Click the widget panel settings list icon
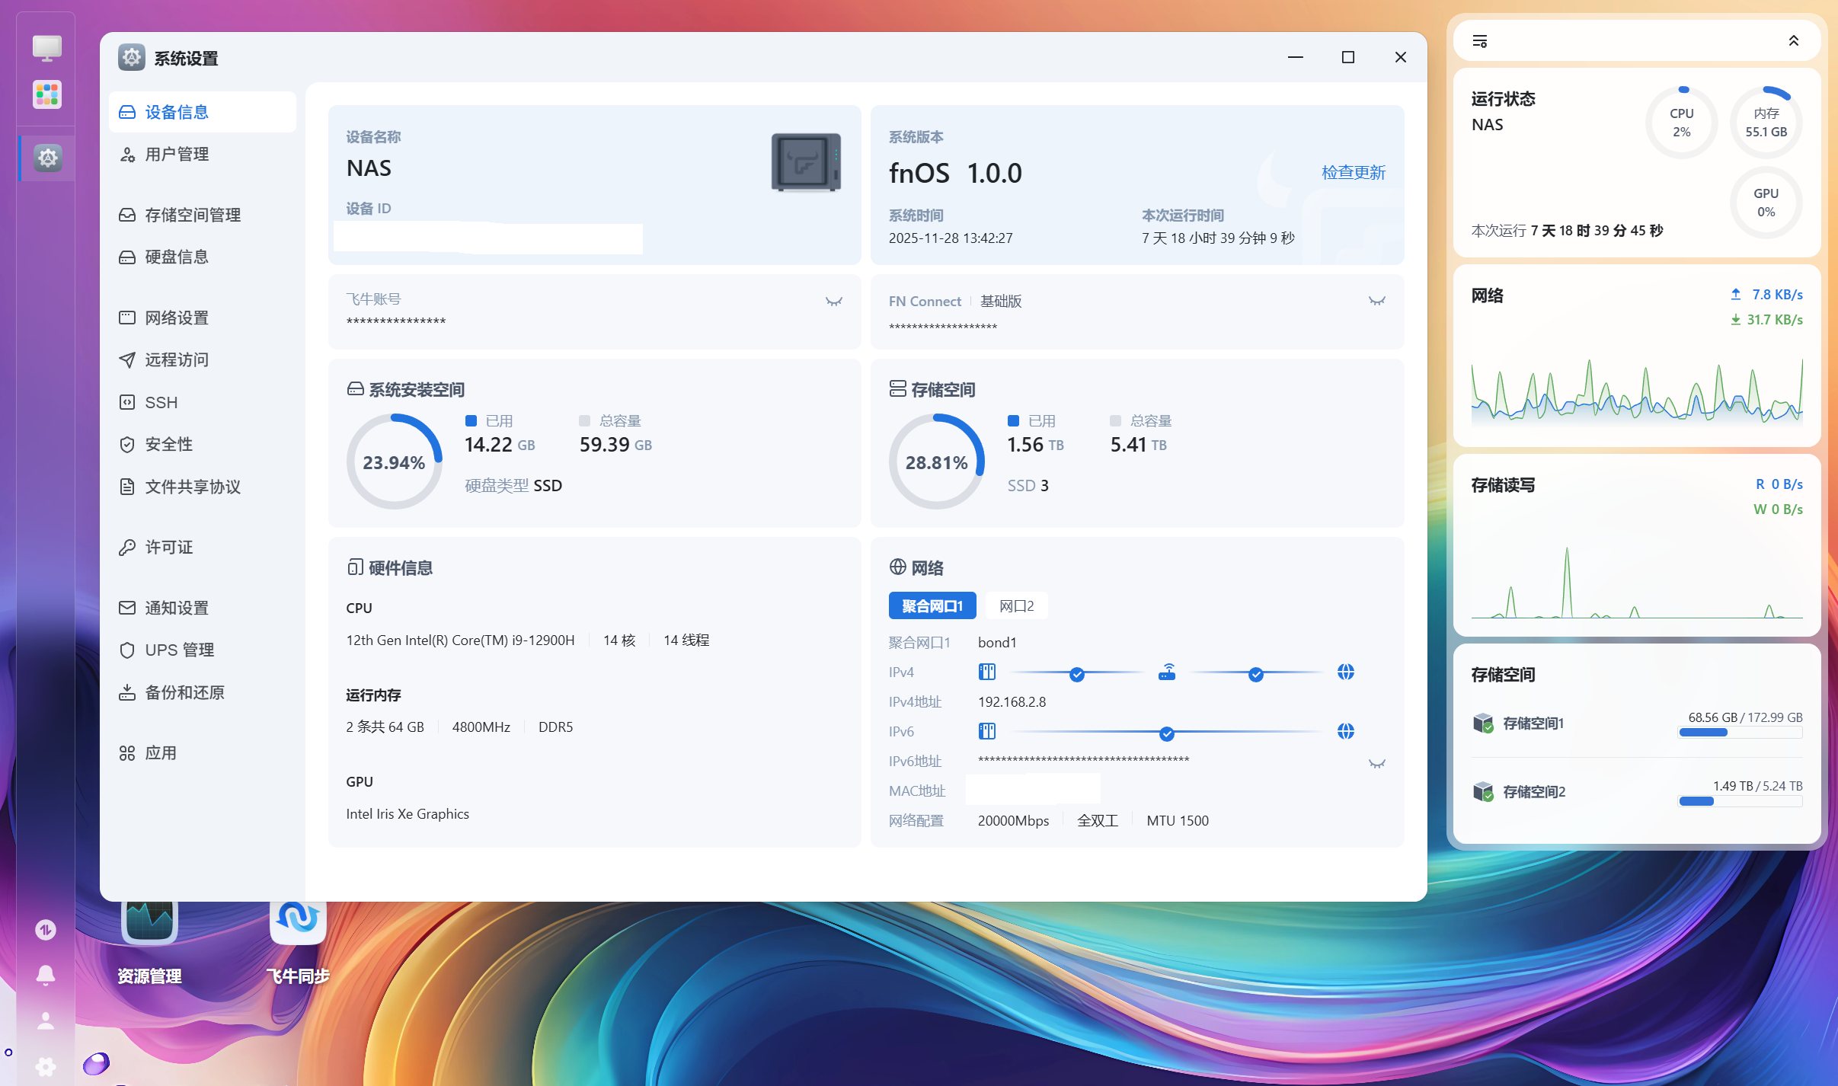Screen dimensions: 1838x1086 [x=1480, y=41]
